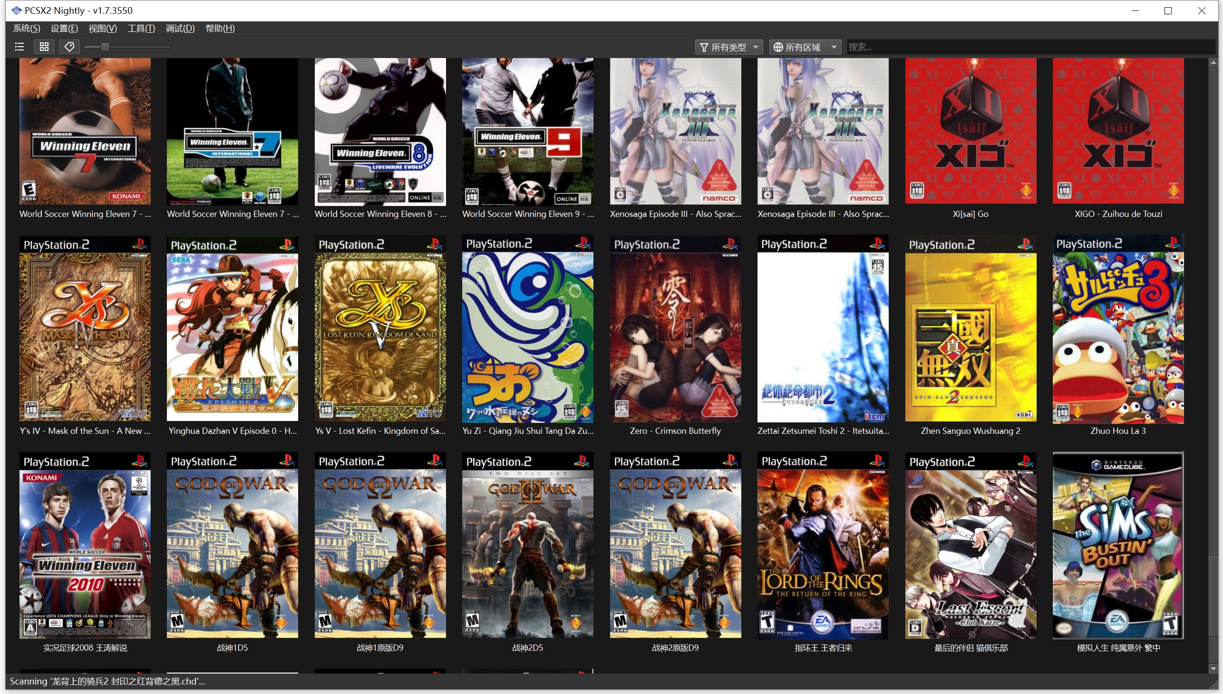Select 实况足球2008 王涛解说 cover
The width and height of the screenshot is (1223, 694).
(85, 545)
